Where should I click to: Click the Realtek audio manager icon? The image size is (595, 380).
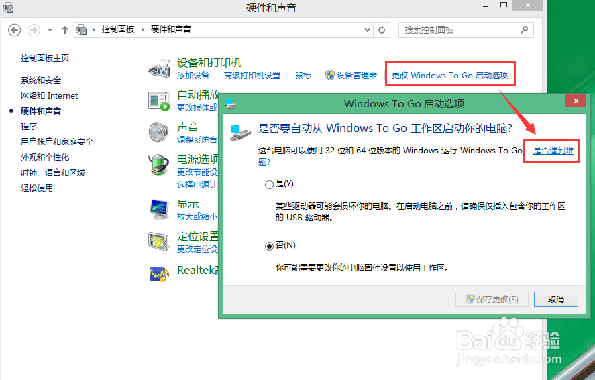(159, 273)
